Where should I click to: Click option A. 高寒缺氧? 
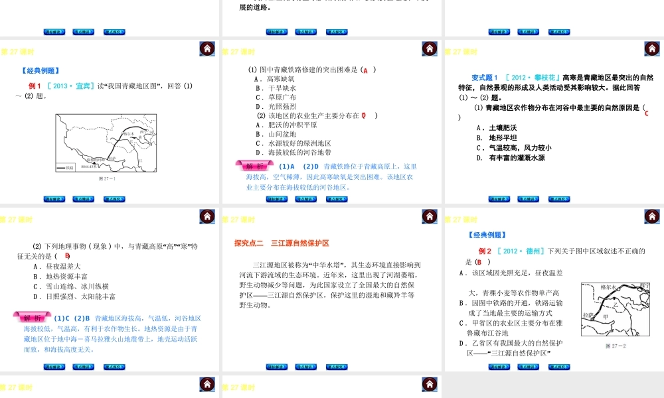pos(274,79)
